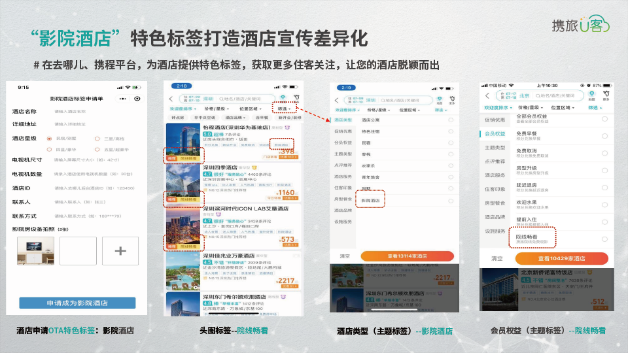Open the 深圳佳兆业万豪酒店 listing
This screenshot has height=353, width=628.
(233, 271)
